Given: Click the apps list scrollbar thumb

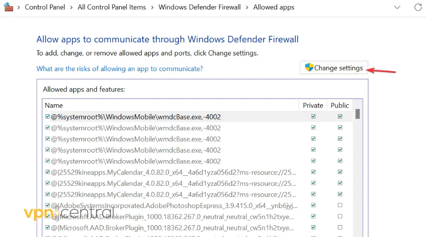Looking at the screenshot, I should pos(357,114).
